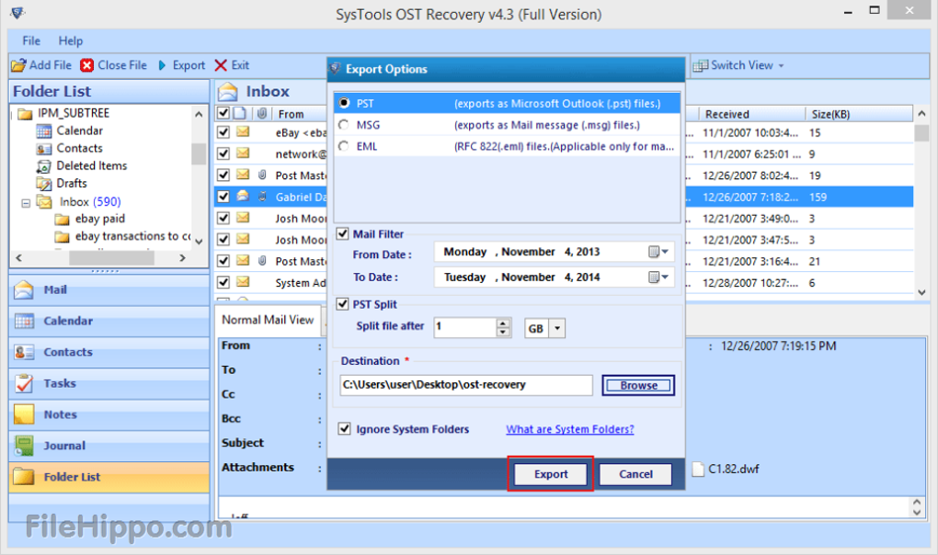This screenshot has height=555, width=938.
Task: Click the Destination path input field
Action: (x=466, y=385)
